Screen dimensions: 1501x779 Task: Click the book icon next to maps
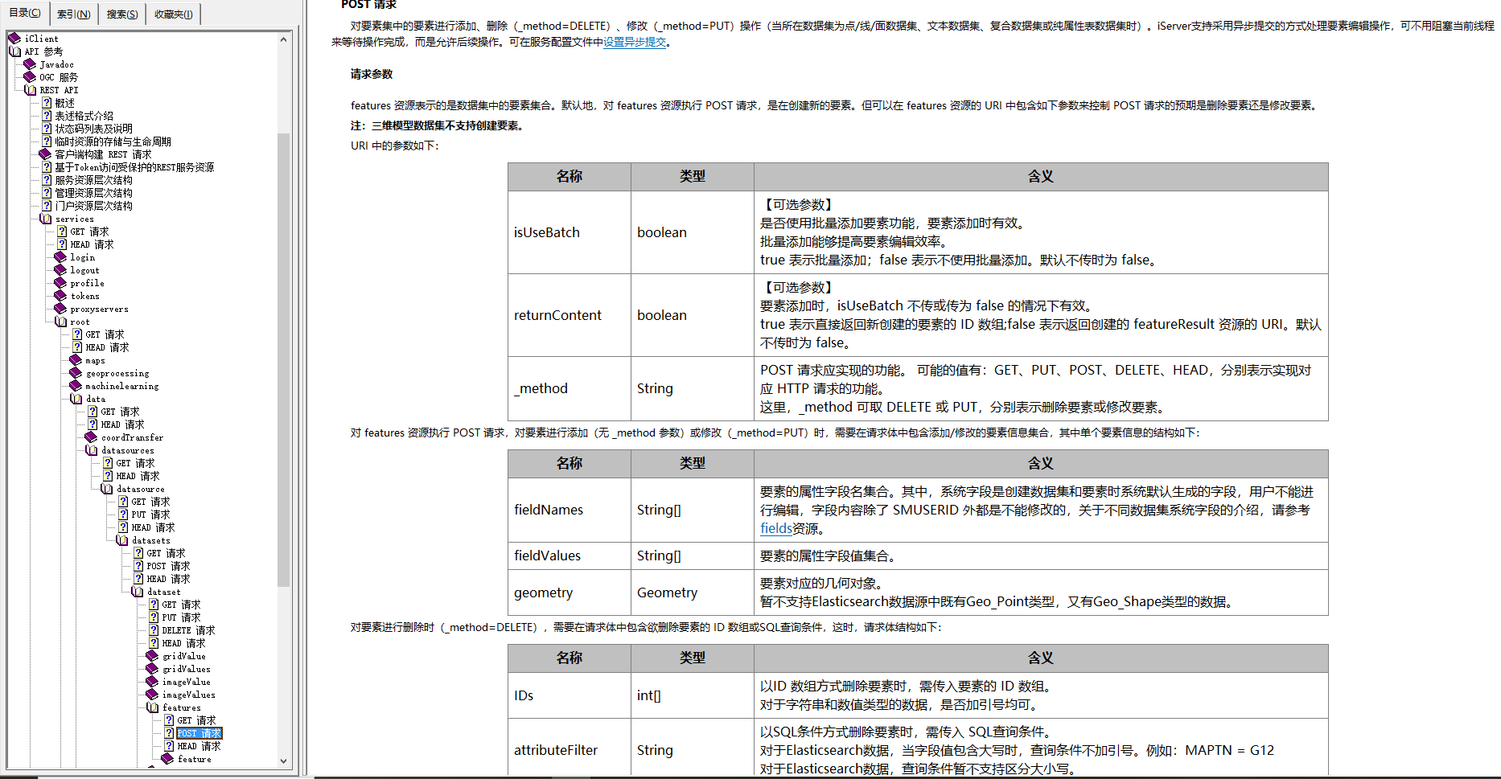(76, 360)
